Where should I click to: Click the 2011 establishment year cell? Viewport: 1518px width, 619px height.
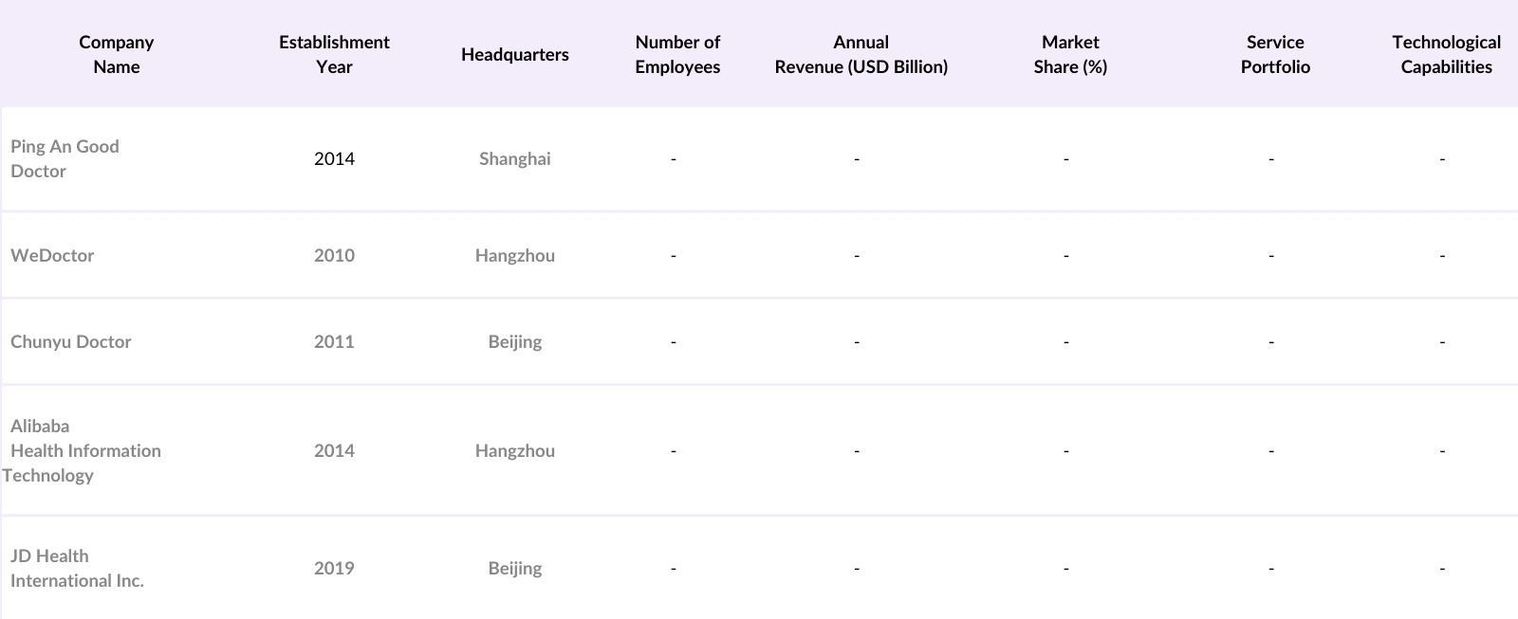click(334, 341)
